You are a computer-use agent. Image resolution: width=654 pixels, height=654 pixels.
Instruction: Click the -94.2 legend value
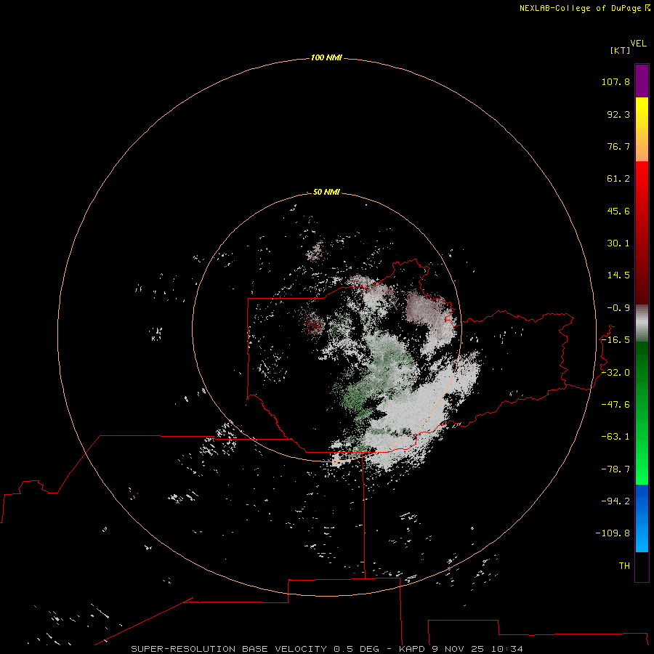pos(615,501)
